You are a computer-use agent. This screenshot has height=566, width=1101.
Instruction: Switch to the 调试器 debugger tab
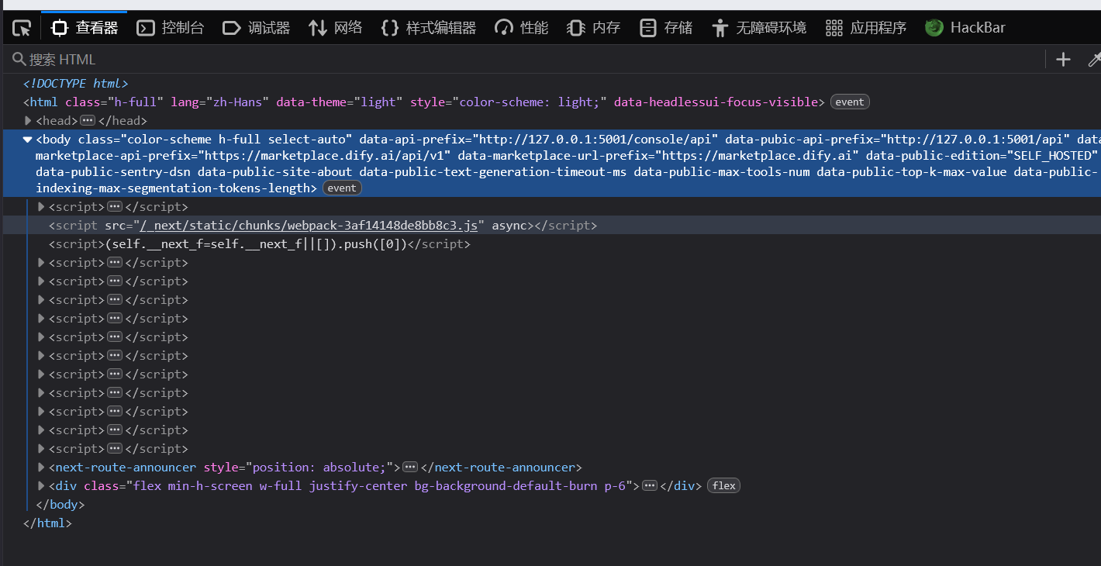pyautogui.click(x=256, y=28)
